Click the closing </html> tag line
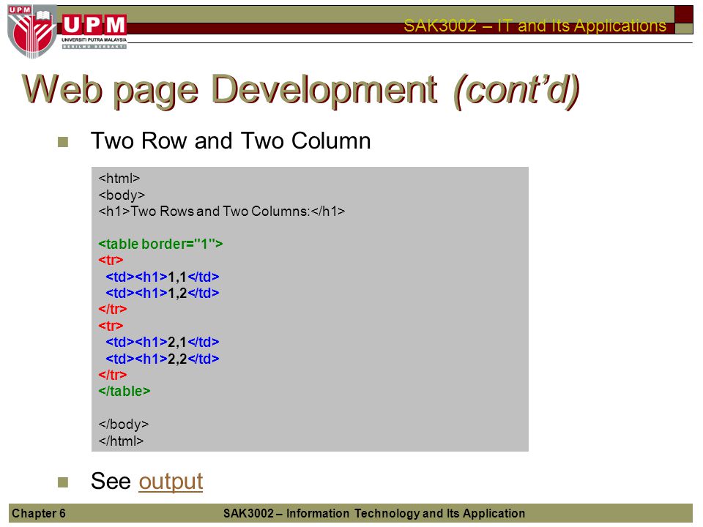This screenshot has width=703, height=527. click(x=121, y=441)
